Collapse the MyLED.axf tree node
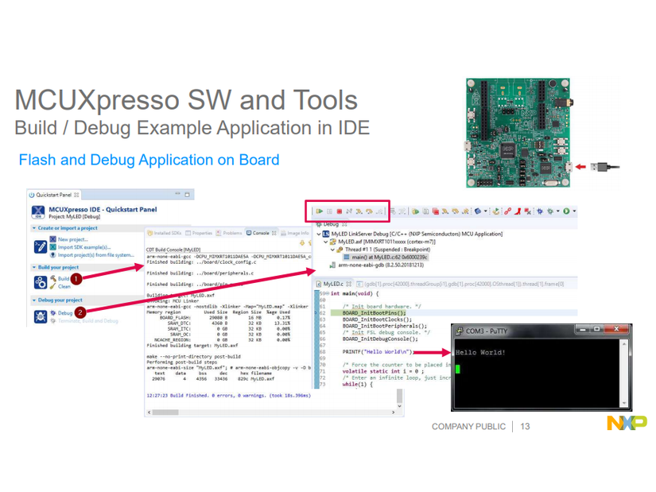656x492 pixels. click(326, 242)
